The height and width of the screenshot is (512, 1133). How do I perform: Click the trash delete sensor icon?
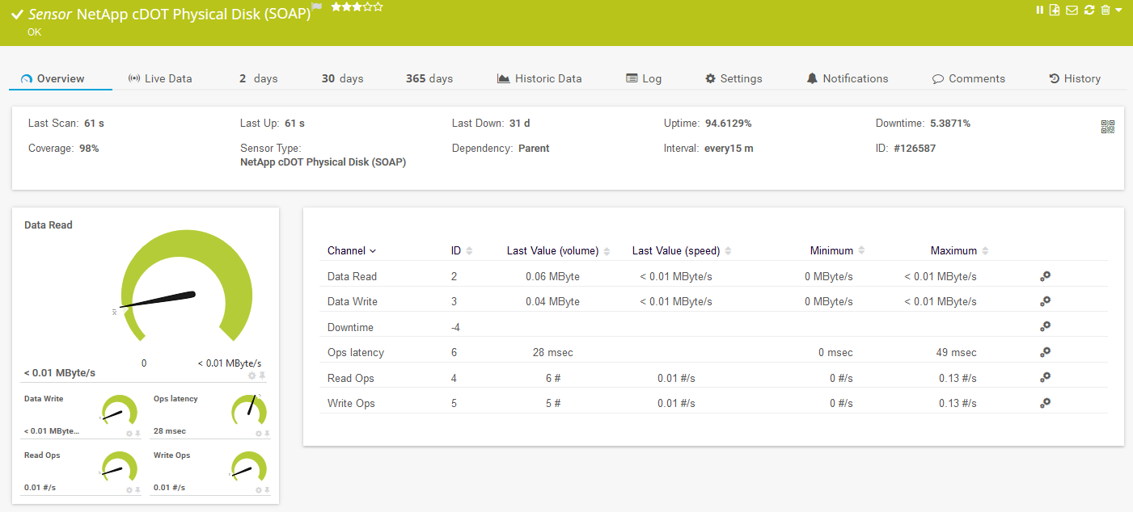(1106, 10)
